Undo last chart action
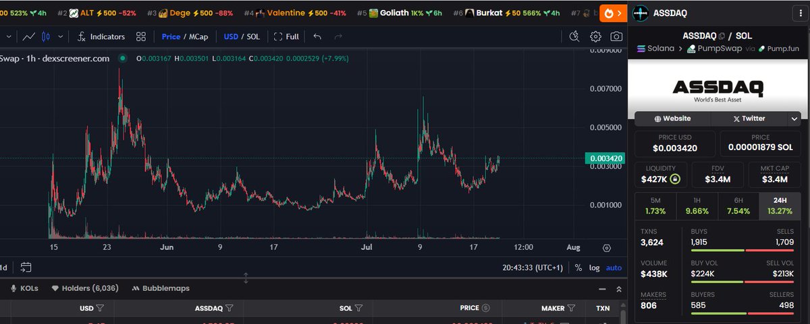810x324 pixels. 317,36
